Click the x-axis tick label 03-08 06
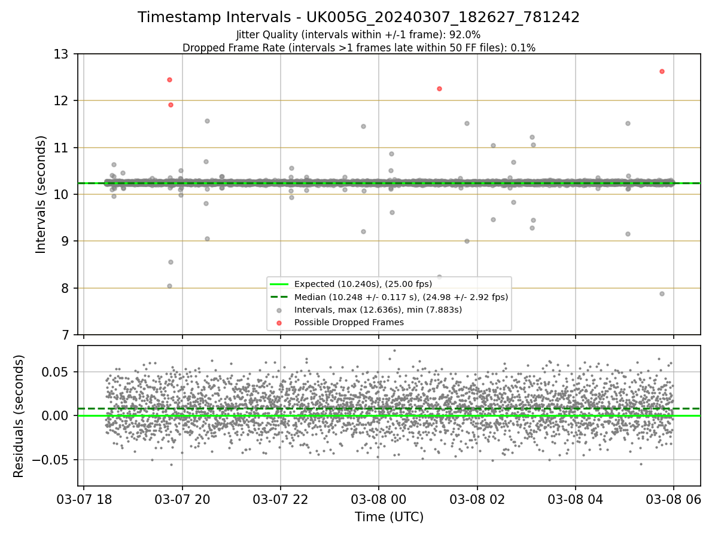718x538 pixels. click(674, 499)
